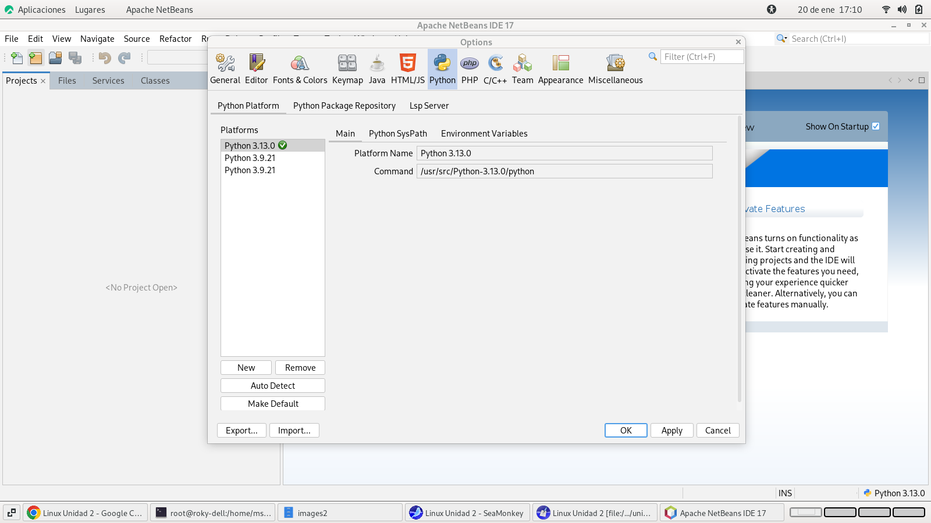Select the C/C++ options category
The image size is (931, 523).
point(495,69)
